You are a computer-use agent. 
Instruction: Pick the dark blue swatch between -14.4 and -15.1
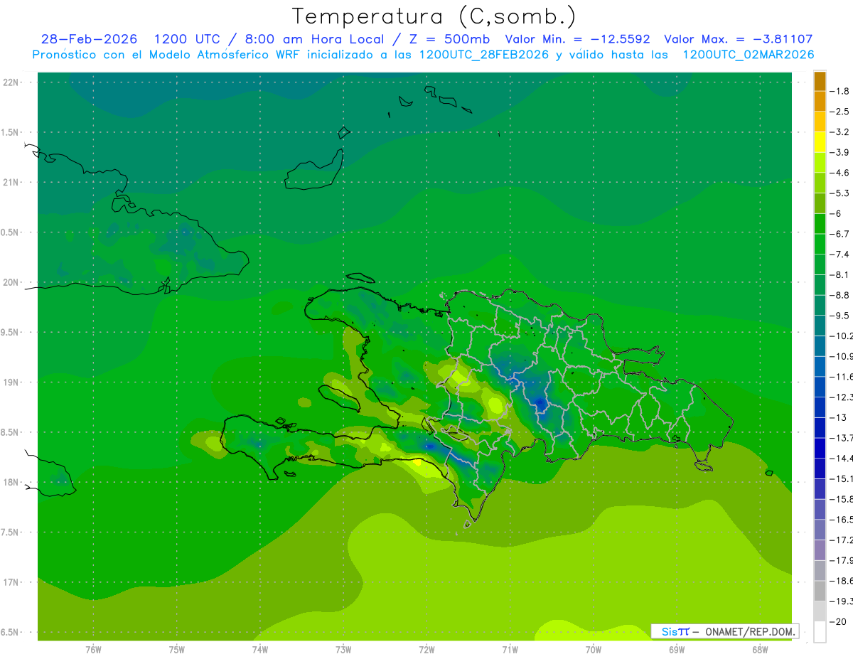click(x=820, y=468)
